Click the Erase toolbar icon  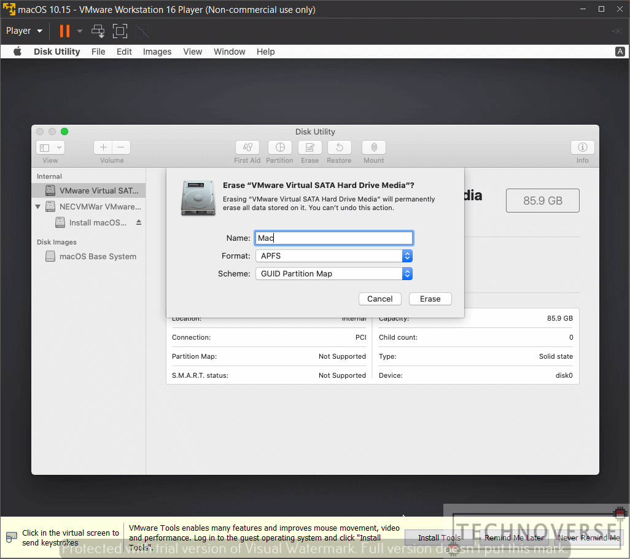click(x=309, y=147)
